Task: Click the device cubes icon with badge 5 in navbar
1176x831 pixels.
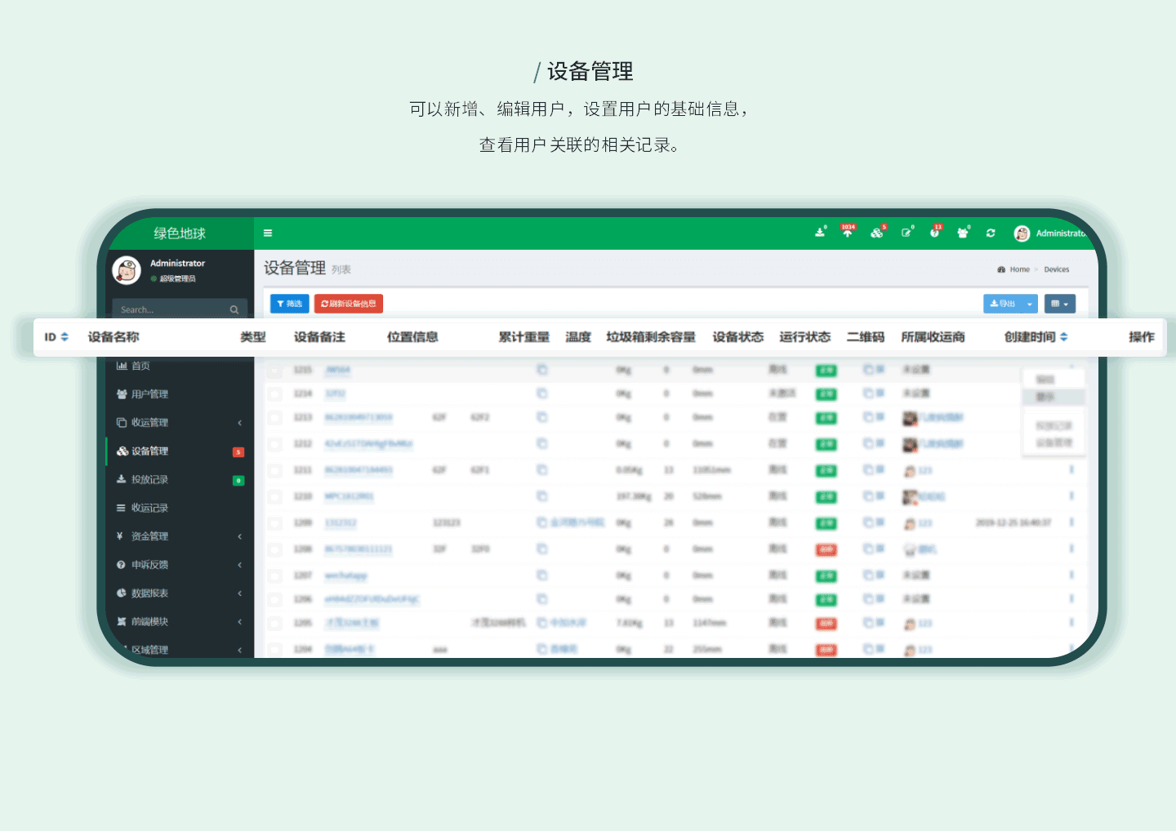Action: pyautogui.click(x=876, y=233)
